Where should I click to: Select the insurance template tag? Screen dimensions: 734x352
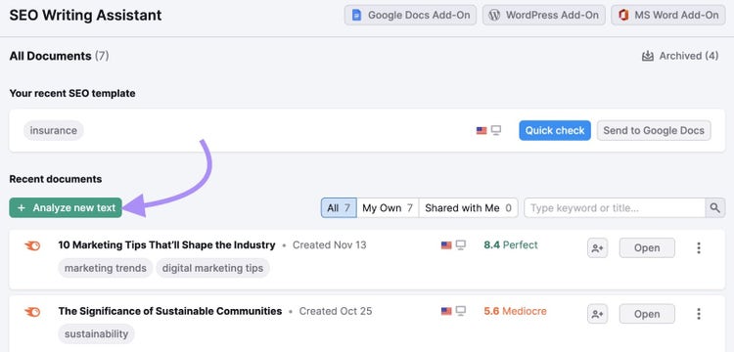pos(54,130)
